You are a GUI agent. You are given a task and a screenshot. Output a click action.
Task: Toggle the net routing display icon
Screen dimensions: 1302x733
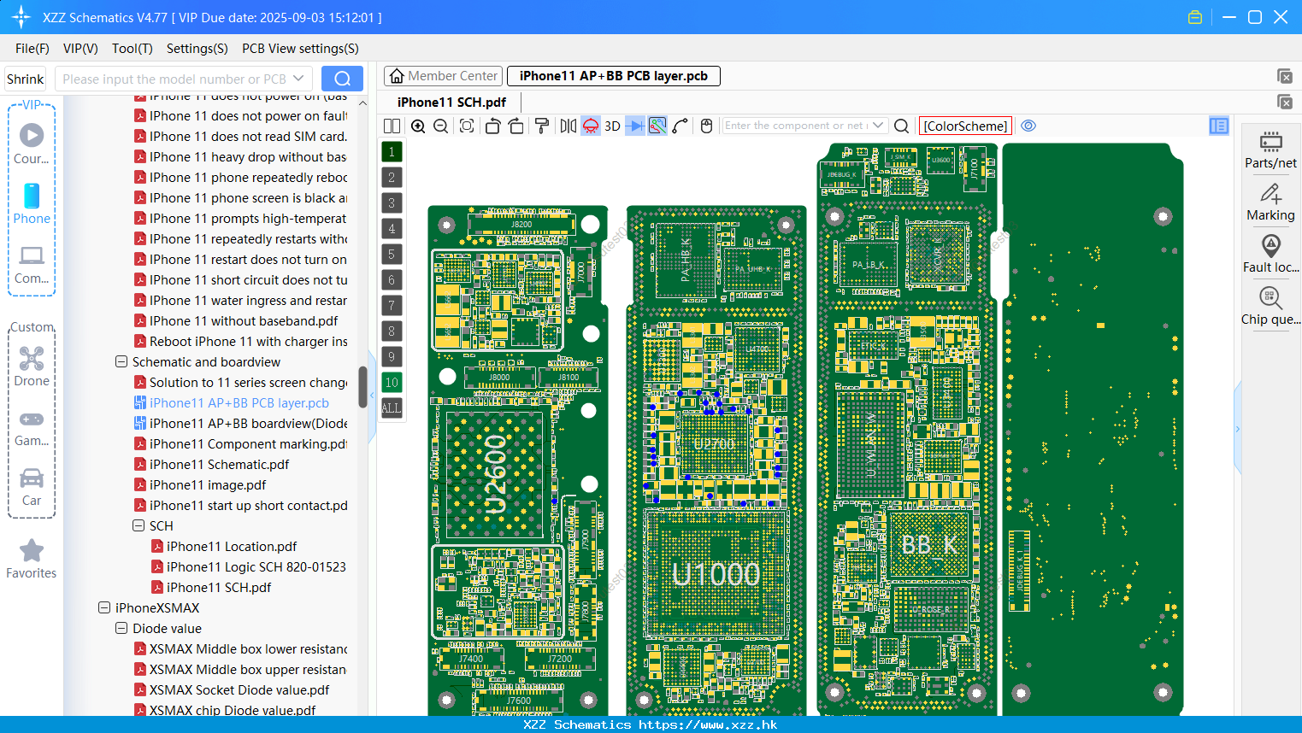[657, 126]
